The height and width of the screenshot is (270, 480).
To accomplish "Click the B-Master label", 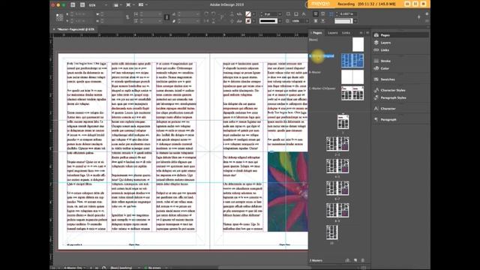I will [x=315, y=72].
